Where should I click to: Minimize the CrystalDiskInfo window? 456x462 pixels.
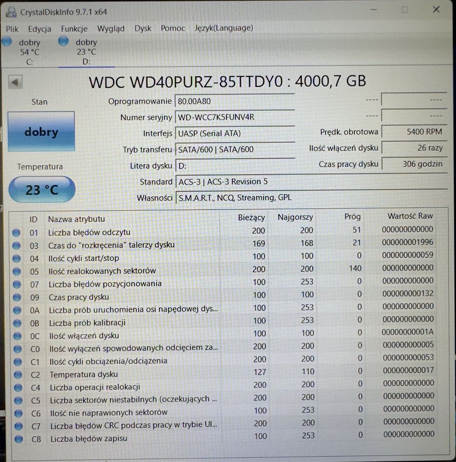[374, 10]
